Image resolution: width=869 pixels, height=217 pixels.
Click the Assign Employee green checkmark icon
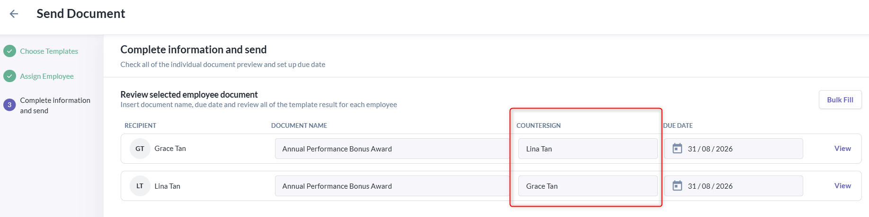click(x=9, y=76)
